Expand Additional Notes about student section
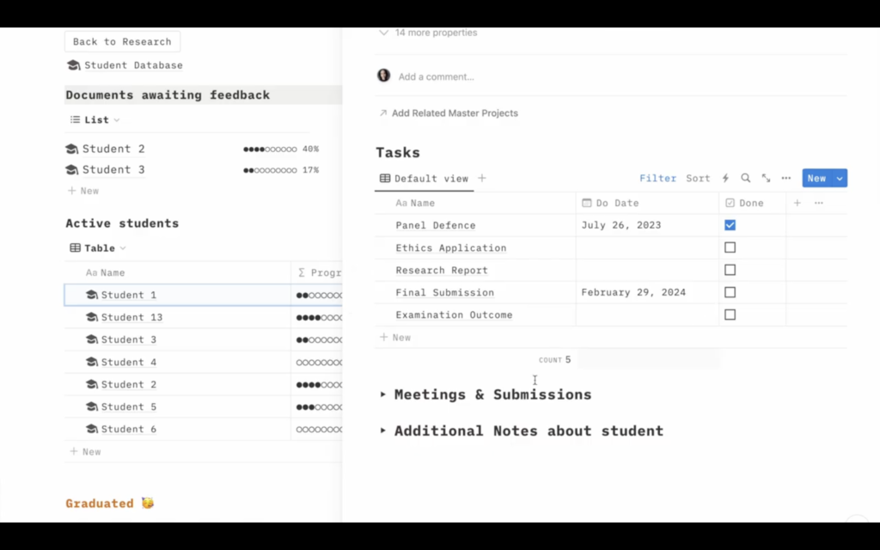The image size is (880, 550). click(383, 431)
